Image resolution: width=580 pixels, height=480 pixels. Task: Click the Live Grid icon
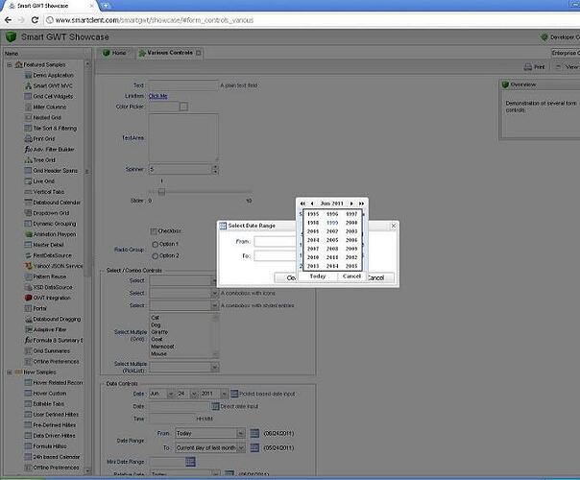28,181
